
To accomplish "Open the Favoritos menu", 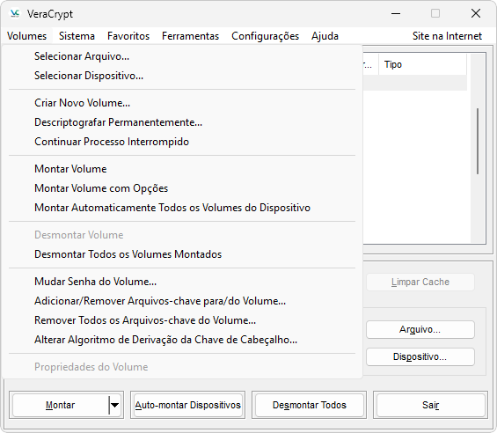I will click(128, 36).
